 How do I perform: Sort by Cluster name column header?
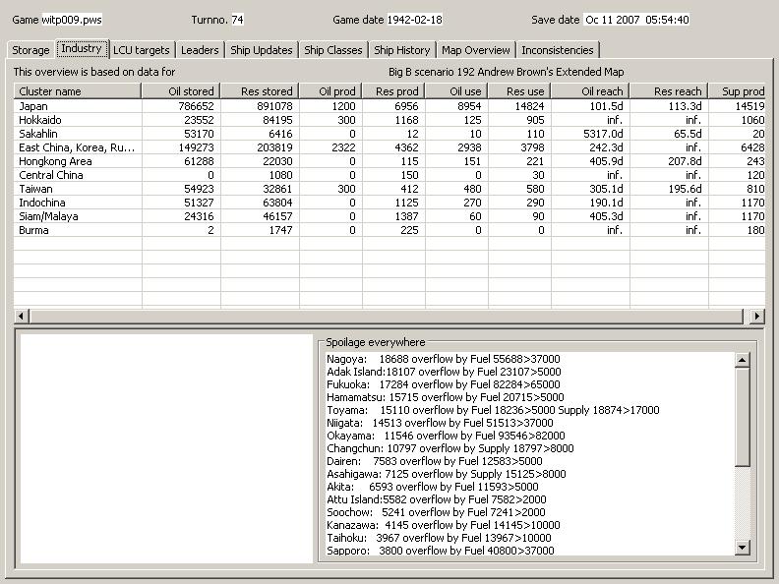(x=78, y=91)
